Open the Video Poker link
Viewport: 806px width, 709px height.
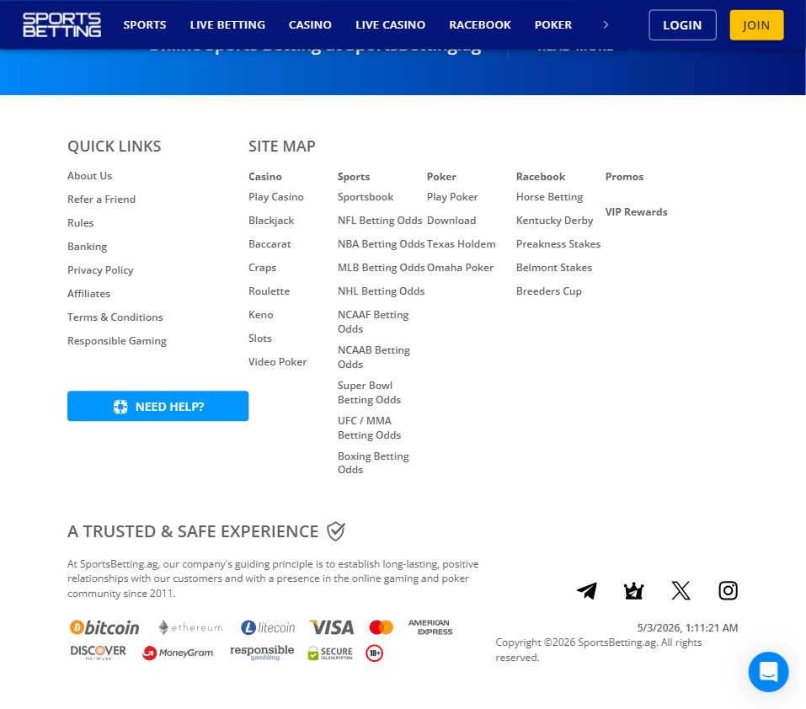[x=278, y=362]
